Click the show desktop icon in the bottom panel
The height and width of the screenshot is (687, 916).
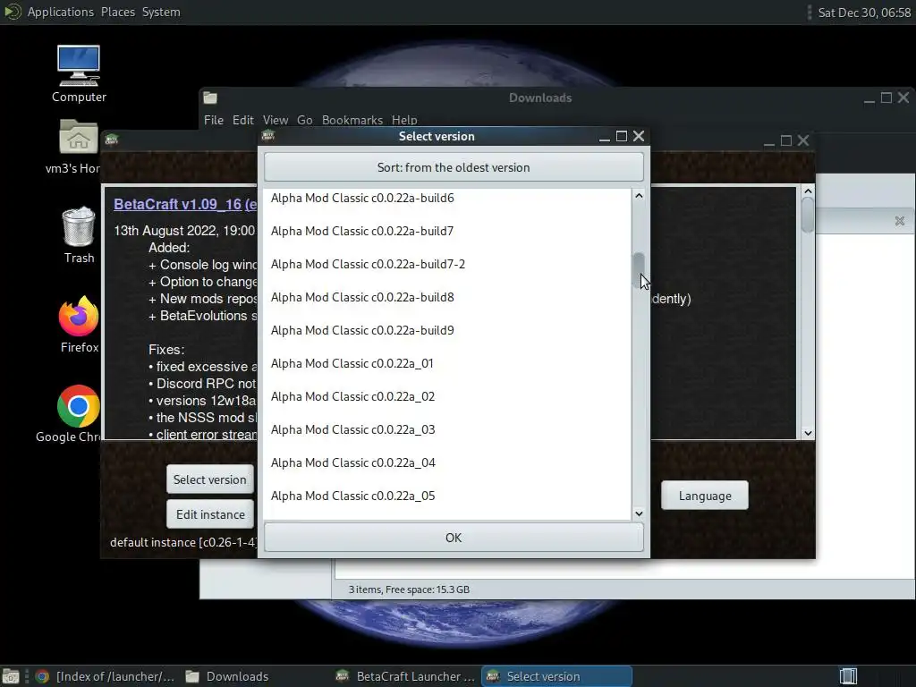point(11,676)
